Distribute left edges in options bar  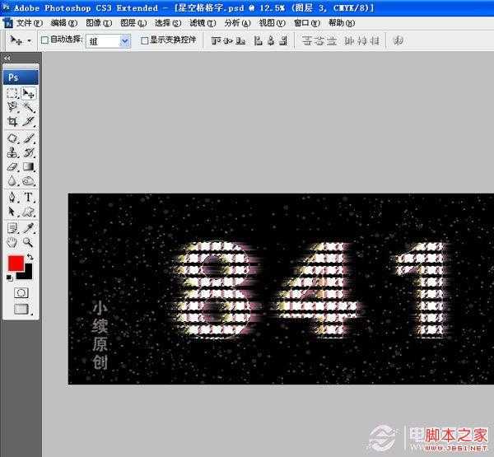coord(349,40)
